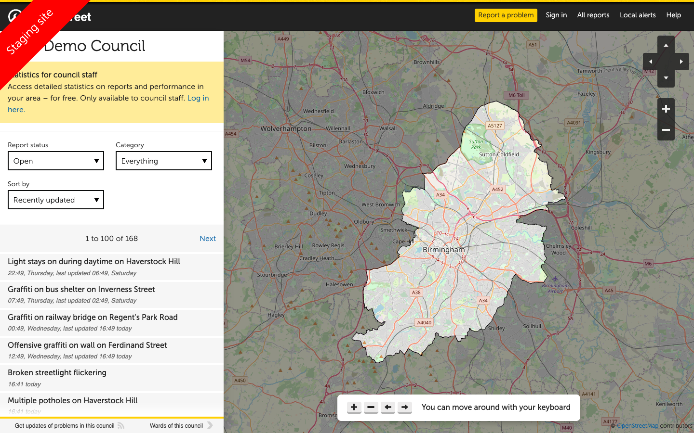Pan the map down using the arrow control
Image resolution: width=694 pixels, height=433 pixels.
[666, 78]
